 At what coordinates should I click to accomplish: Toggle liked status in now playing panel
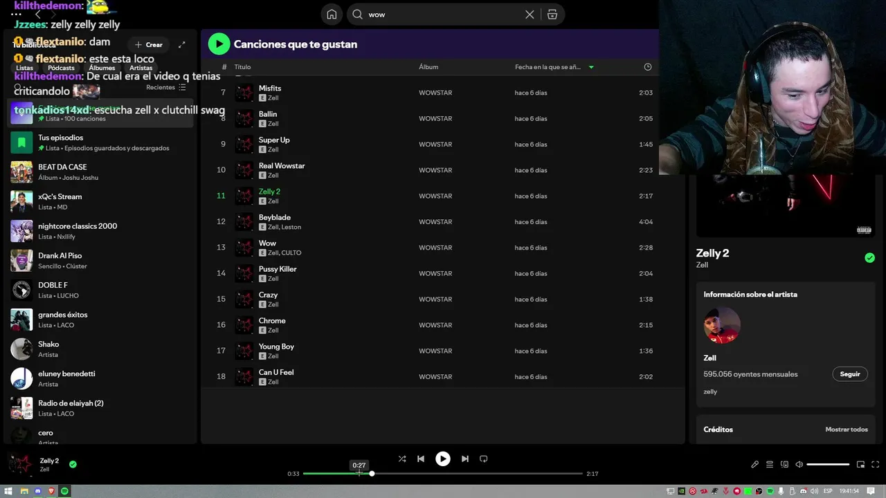coord(869,258)
